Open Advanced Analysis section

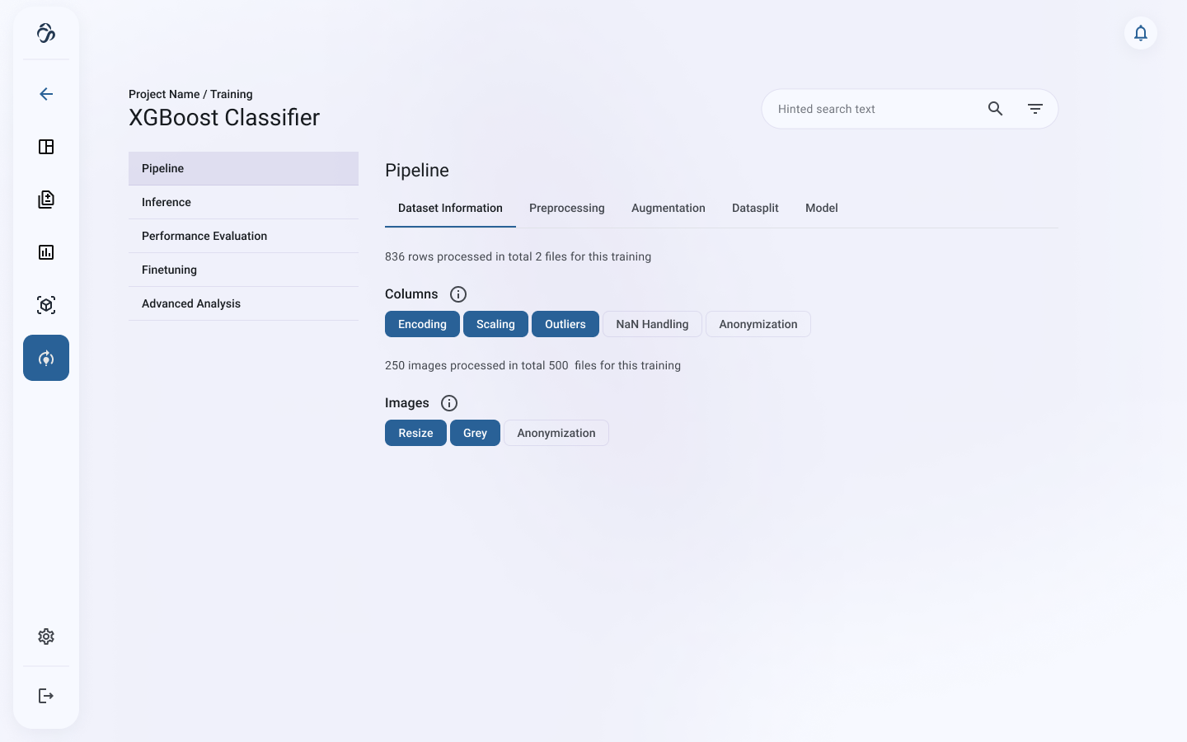[243, 303]
